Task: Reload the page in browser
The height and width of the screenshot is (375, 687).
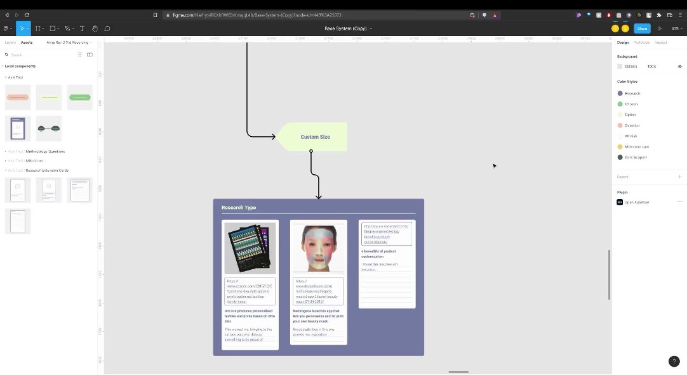Action: pyautogui.click(x=27, y=15)
